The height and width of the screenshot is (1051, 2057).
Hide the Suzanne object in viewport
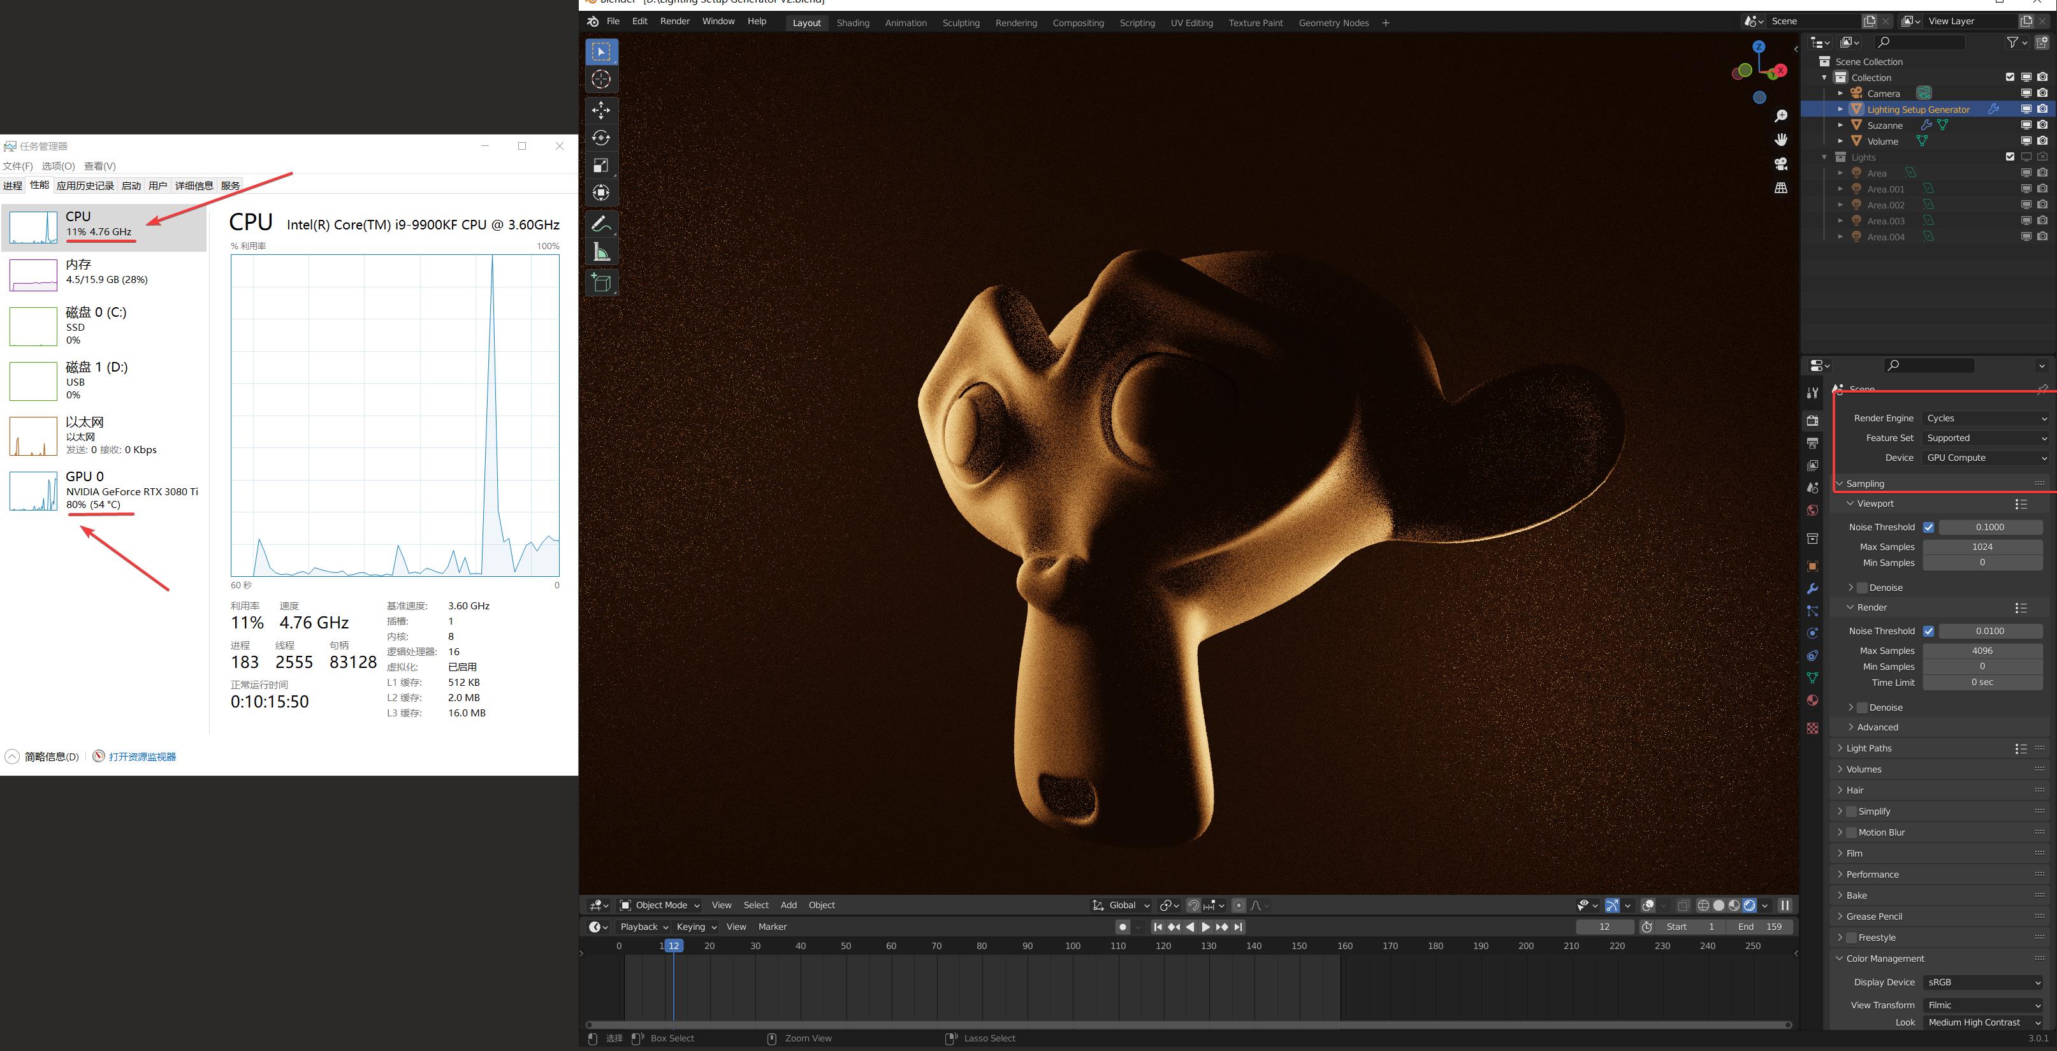coord(2026,124)
